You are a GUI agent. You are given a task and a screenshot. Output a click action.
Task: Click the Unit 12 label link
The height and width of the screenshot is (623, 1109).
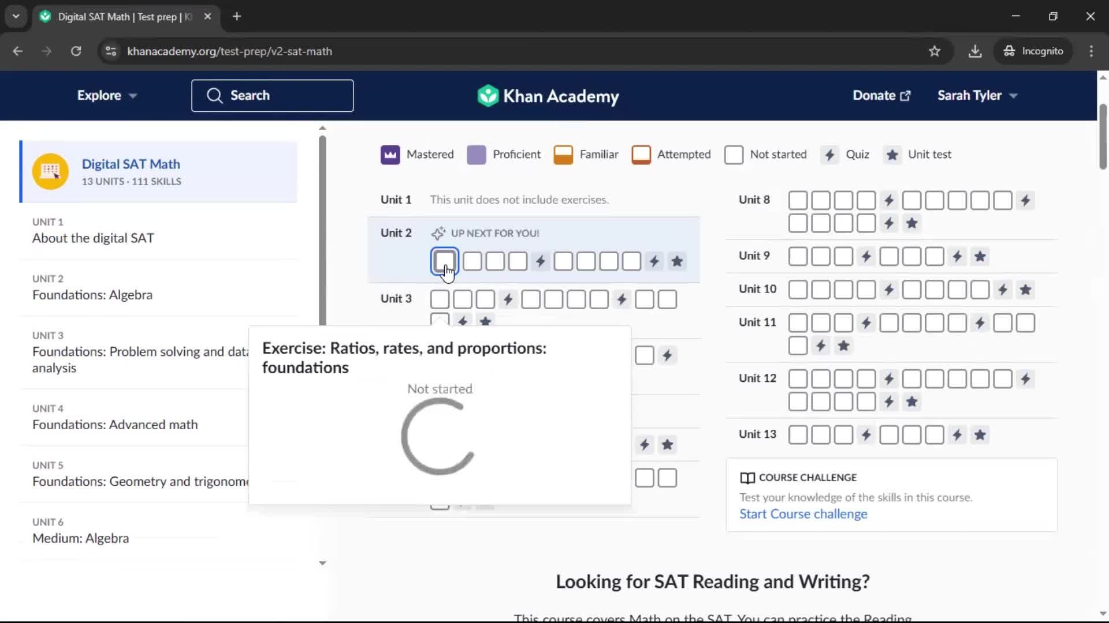coord(757,378)
